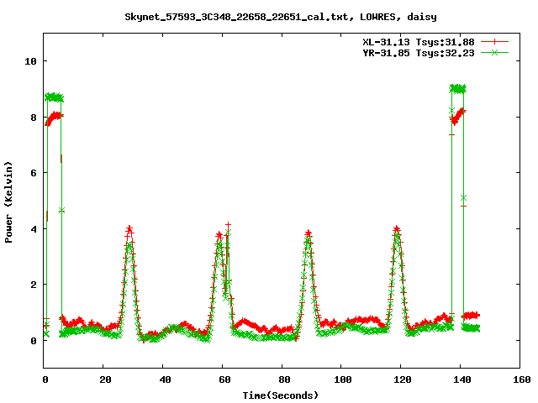Click the Power (Kelvin) y-axis label
This screenshot has width=538, height=403.
click(8, 201)
